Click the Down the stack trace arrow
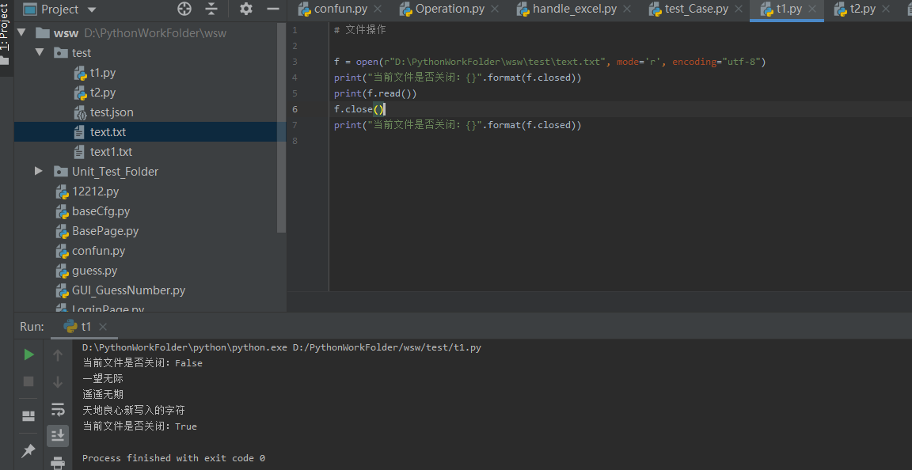 point(58,381)
